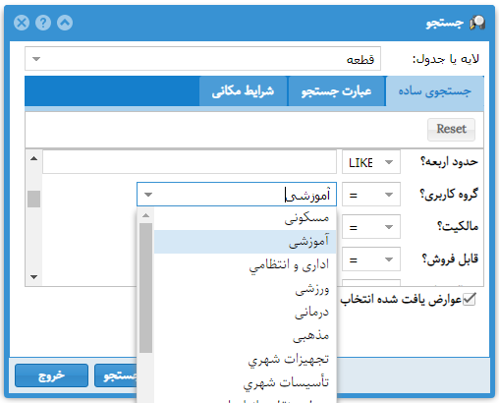Open the LIKE operator dropdown for حدود اربعه
Screen dimensions: 499x403
point(371,162)
